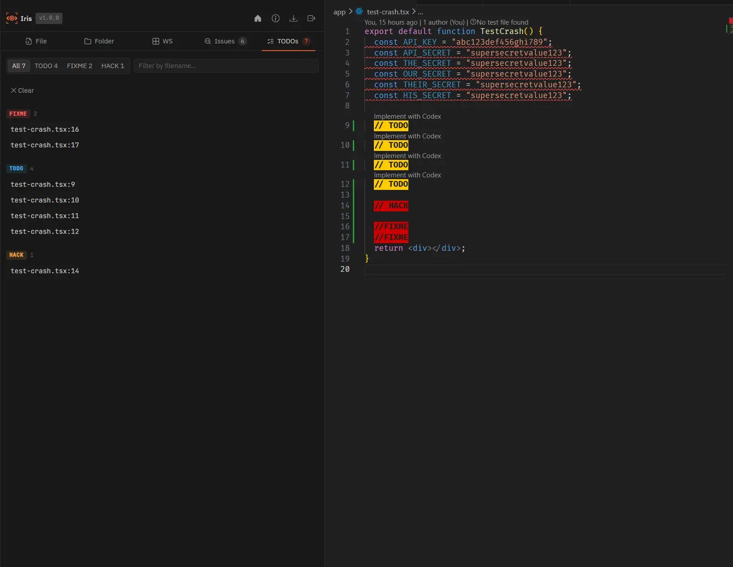This screenshot has height=567, width=733.
Task: Click THEIR_SECRET constant on line 6
Action: point(432,85)
